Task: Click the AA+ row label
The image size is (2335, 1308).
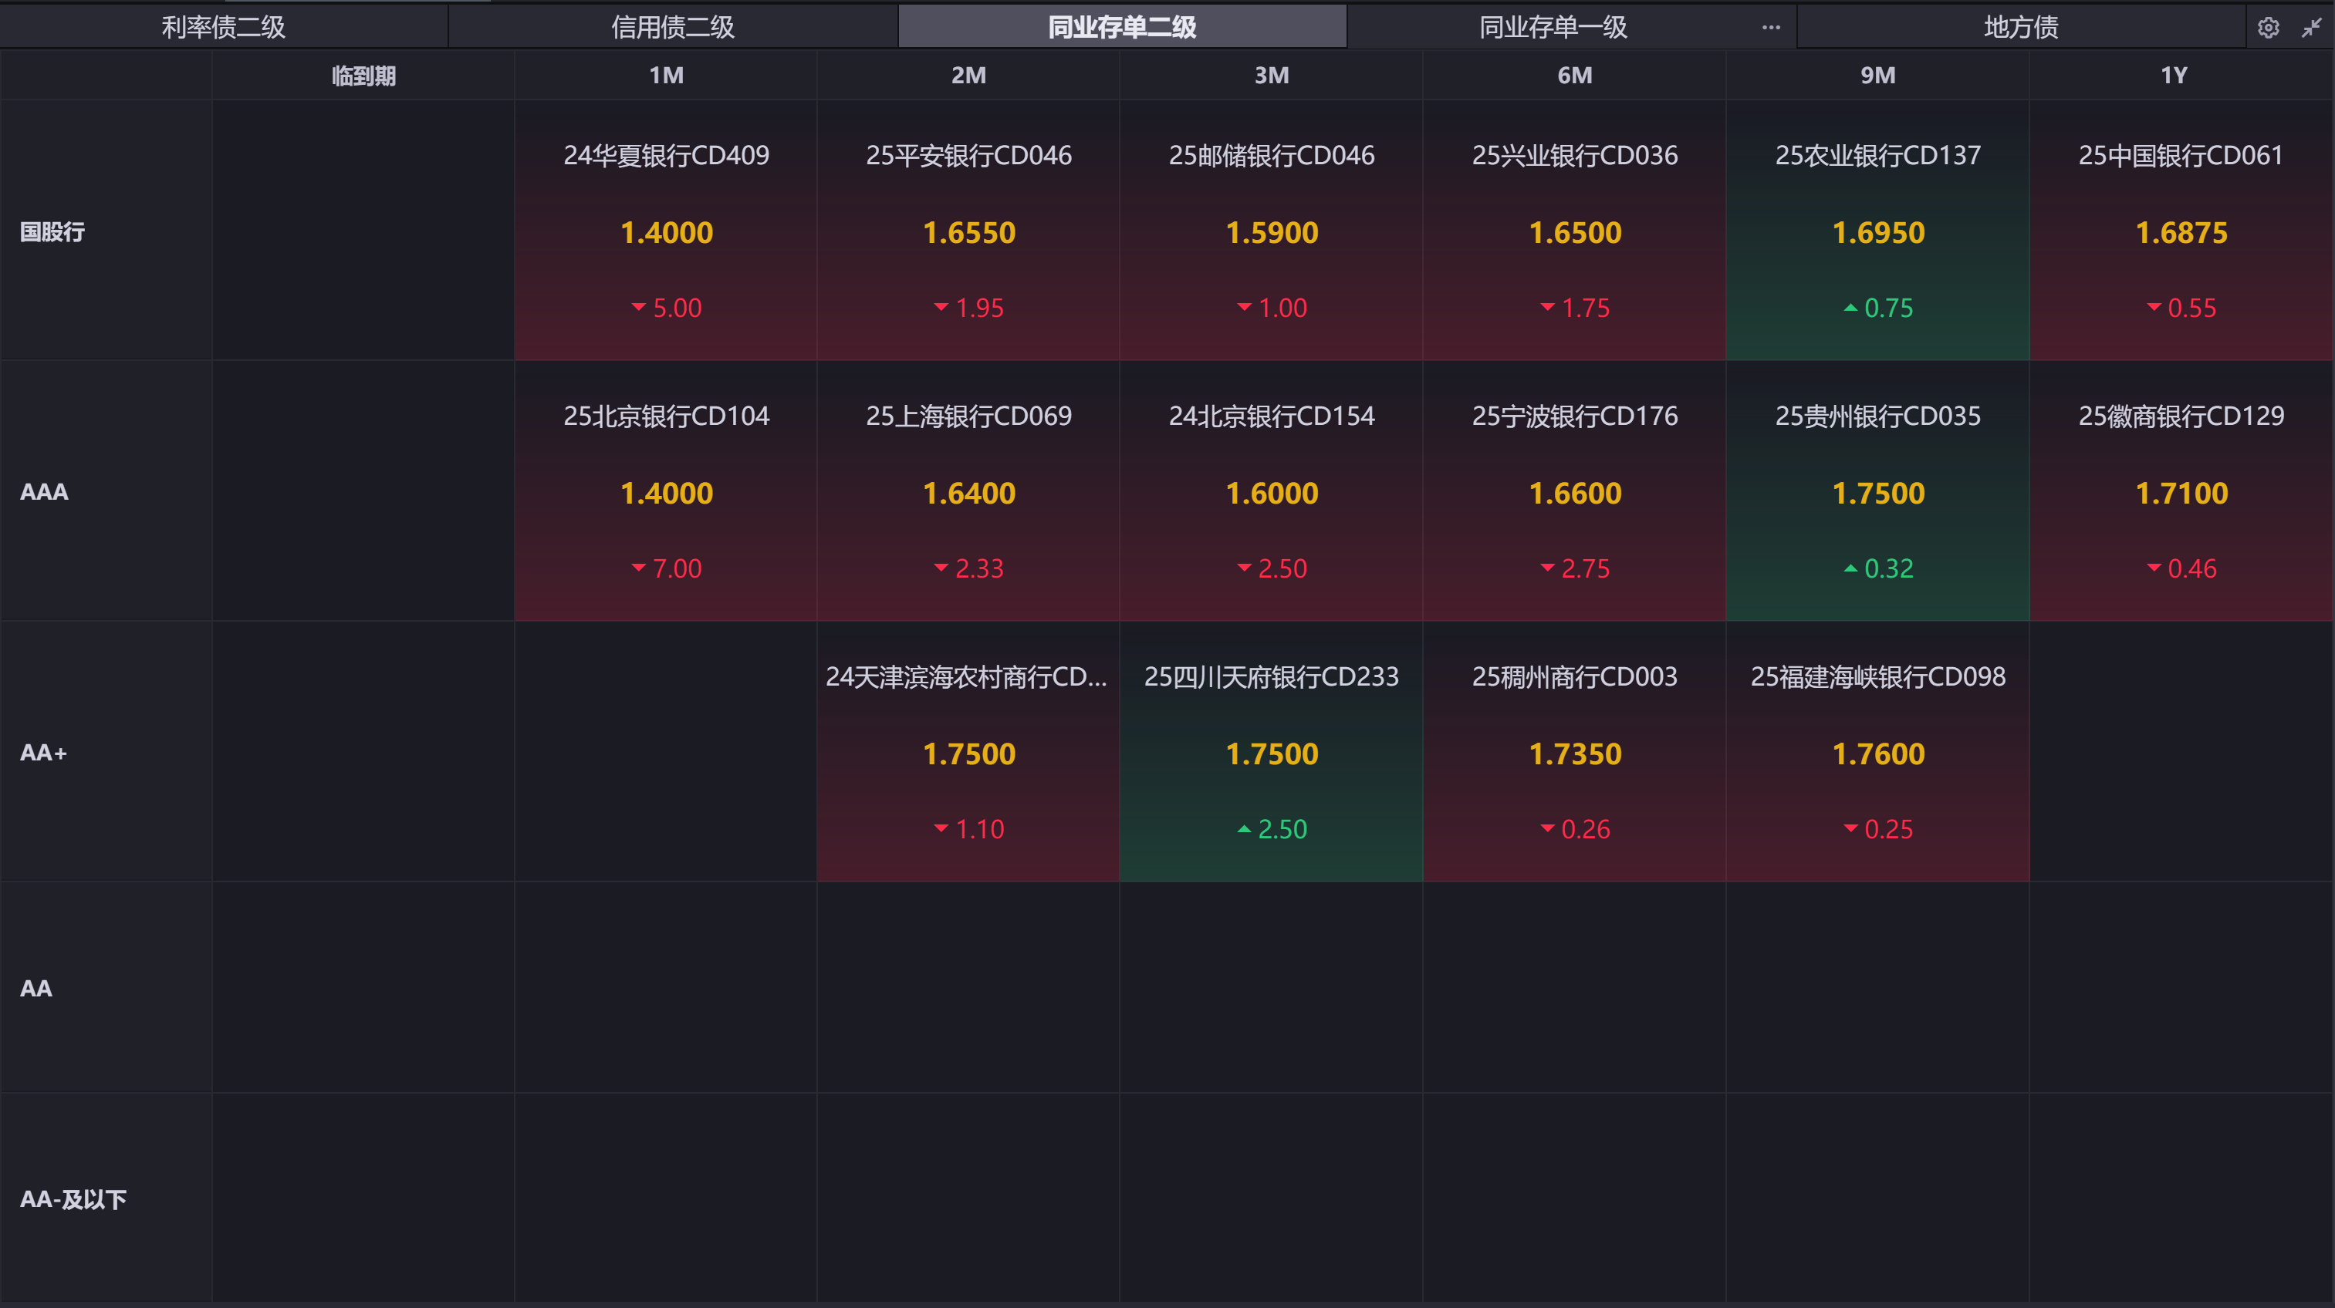Action: coord(43,753)
